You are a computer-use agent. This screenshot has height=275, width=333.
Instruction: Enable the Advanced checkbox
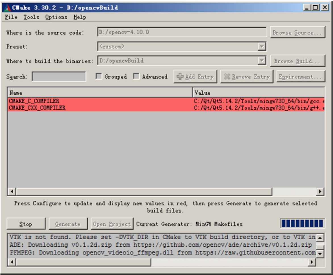click(x=136, y=76)
